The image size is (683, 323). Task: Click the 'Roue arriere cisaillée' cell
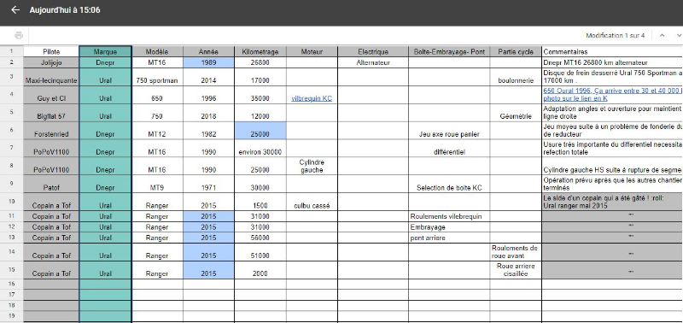[x=516, y=270]
